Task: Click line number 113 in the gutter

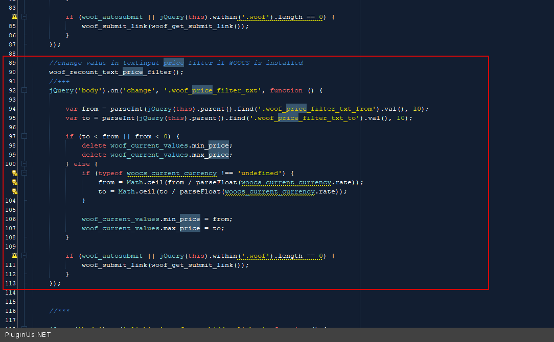Action: (11, 283)
